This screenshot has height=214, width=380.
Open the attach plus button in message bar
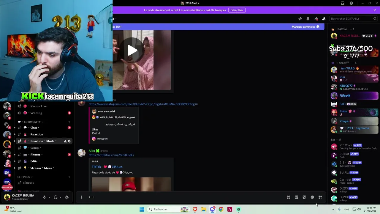pyautogui.click(x=81, y=197)
